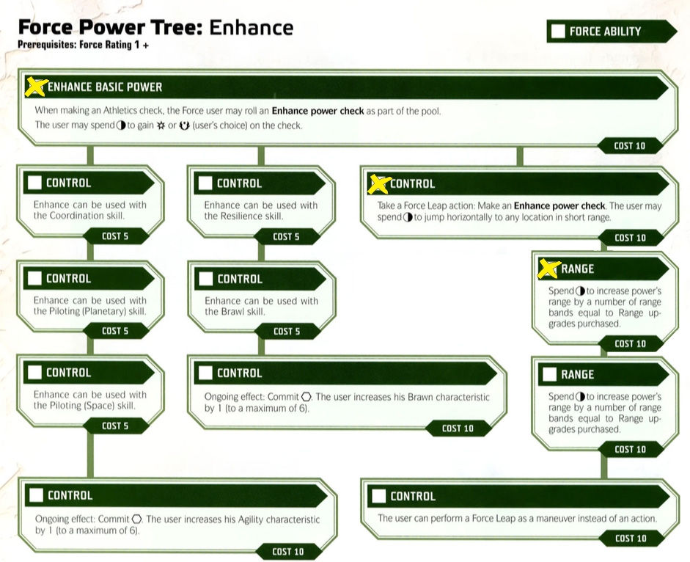Click the Force Power Tree: Enhance title
This screenshot has width=690, height=562.
tap(155, 28)
